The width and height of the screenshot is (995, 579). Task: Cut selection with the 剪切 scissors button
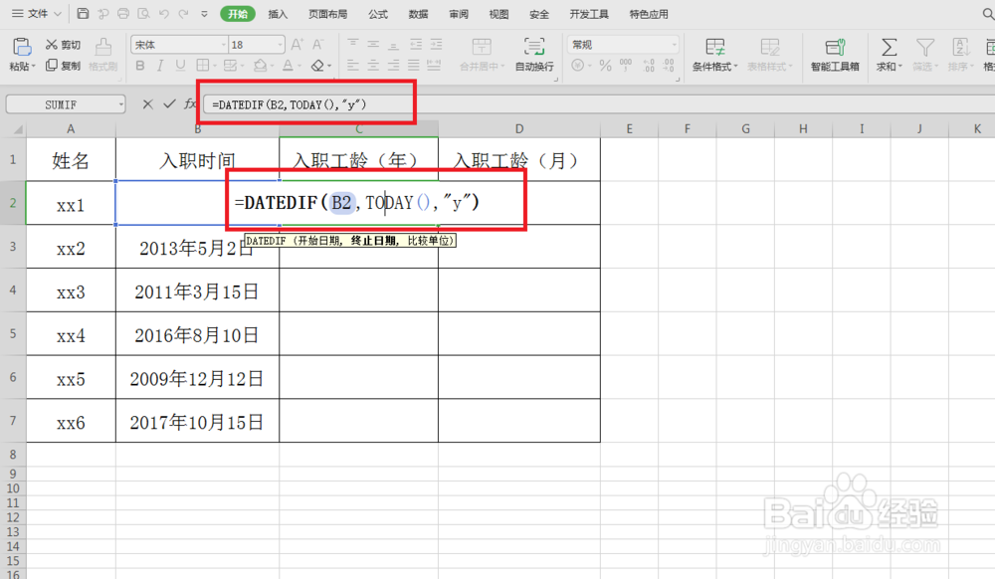point(63,45)
